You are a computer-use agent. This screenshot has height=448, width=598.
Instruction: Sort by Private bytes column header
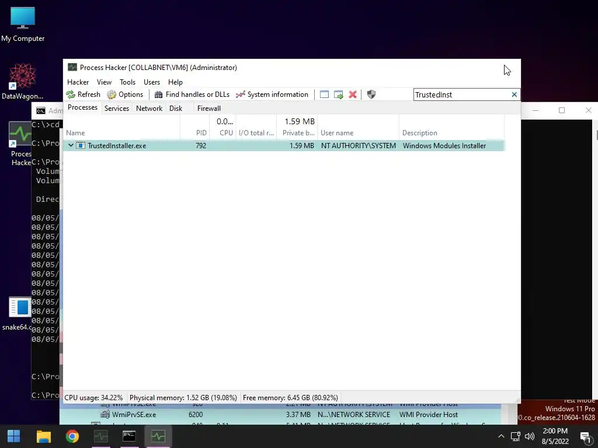(x=297, y=133)
